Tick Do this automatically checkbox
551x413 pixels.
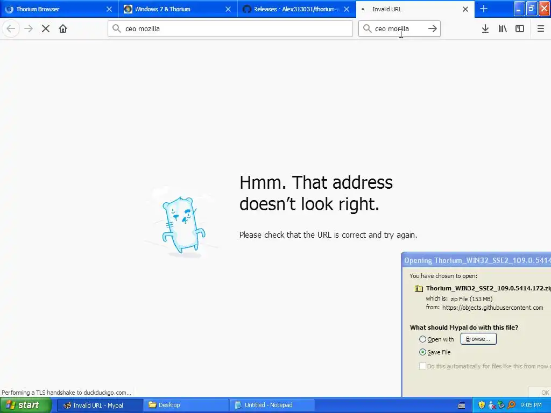[x=423, y=366]
